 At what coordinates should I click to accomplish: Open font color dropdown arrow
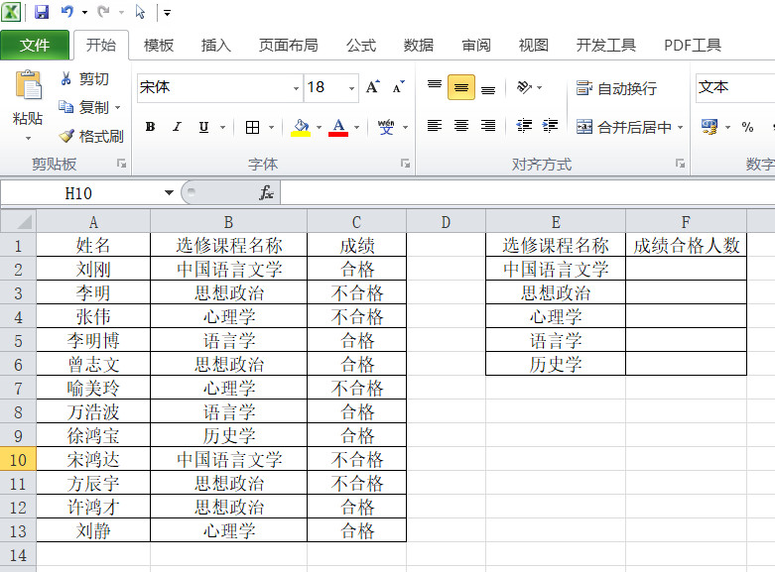[356, 128]
